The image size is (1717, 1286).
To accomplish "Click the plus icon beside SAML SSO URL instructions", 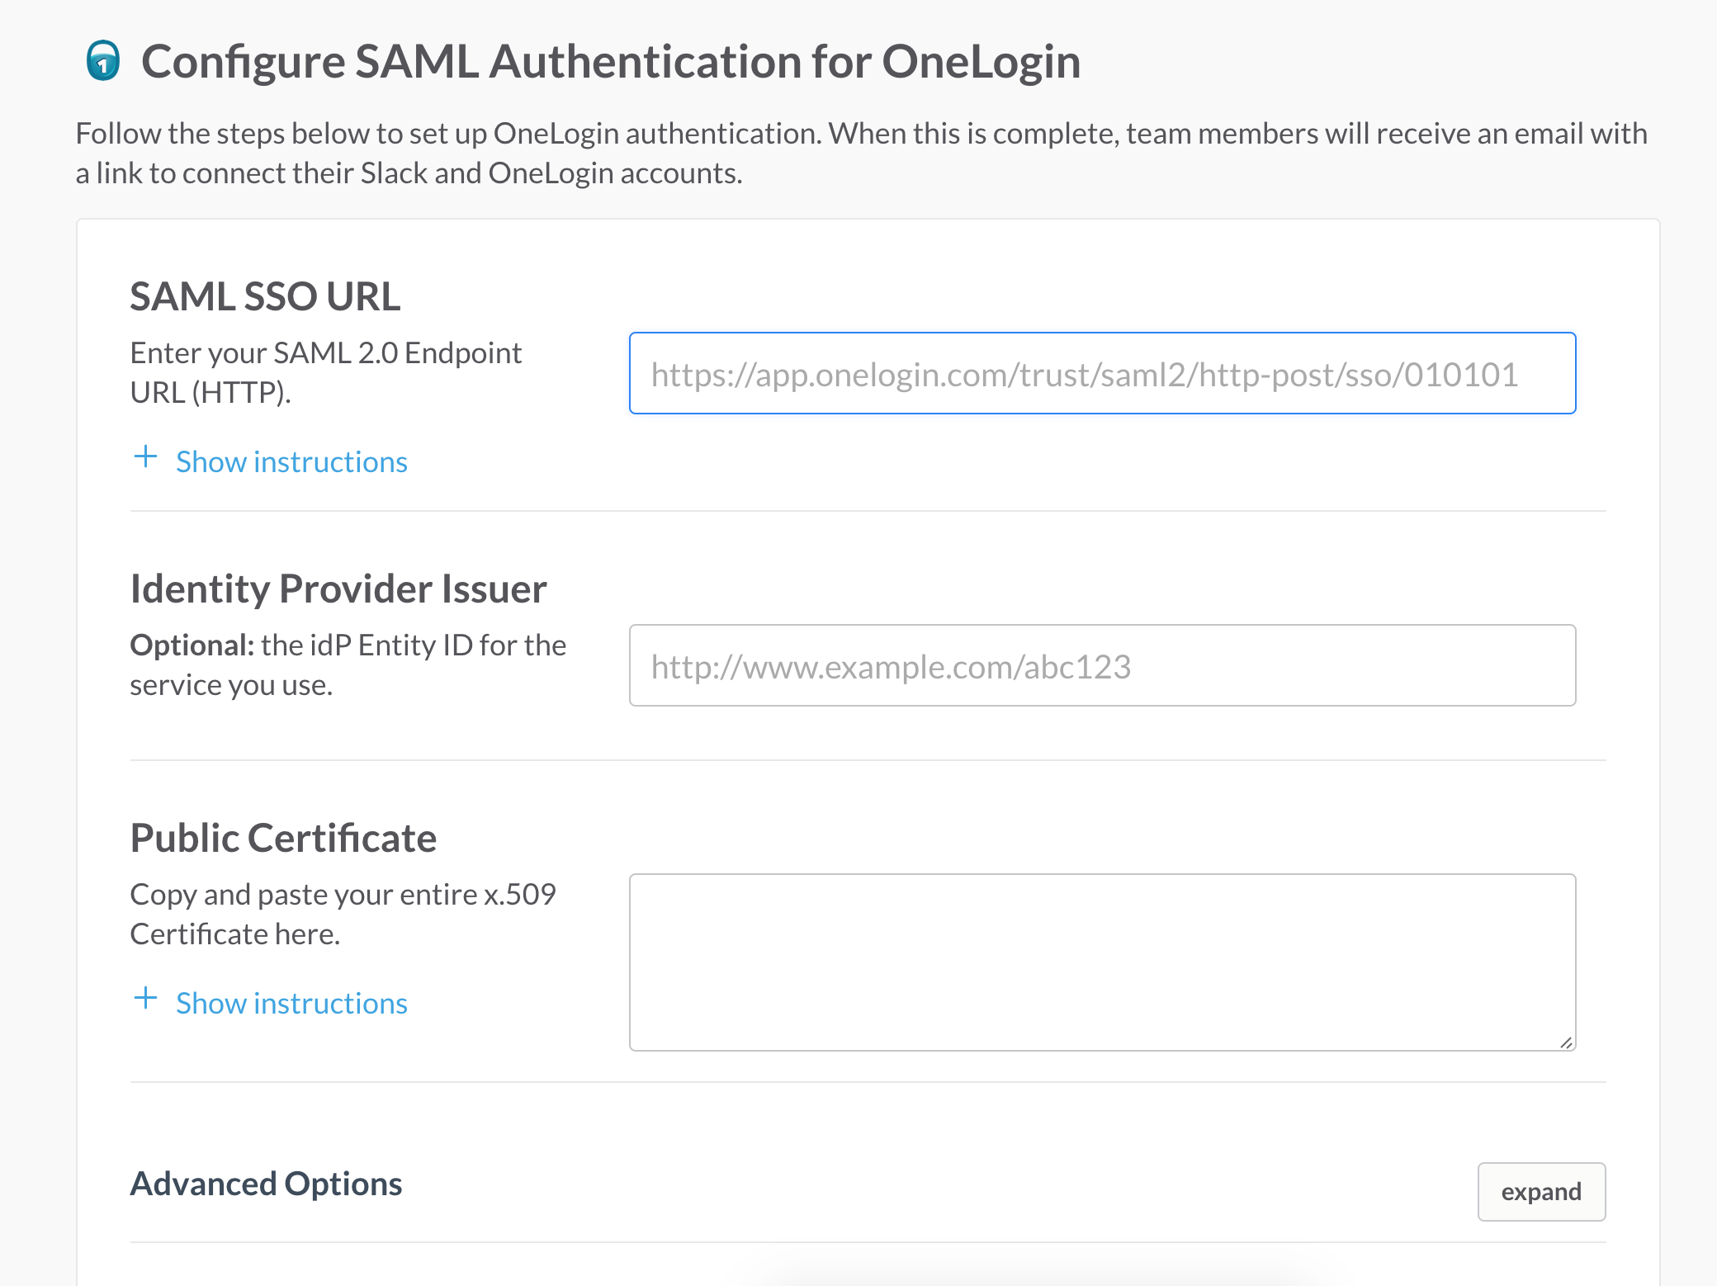I will [145, 456].
